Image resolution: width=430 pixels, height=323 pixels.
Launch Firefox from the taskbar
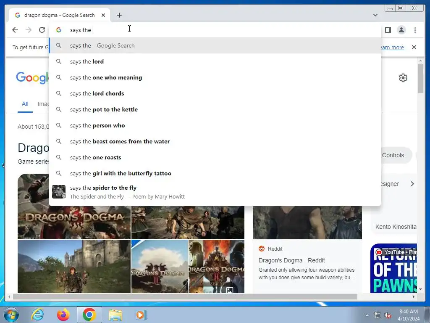(63, 315)
